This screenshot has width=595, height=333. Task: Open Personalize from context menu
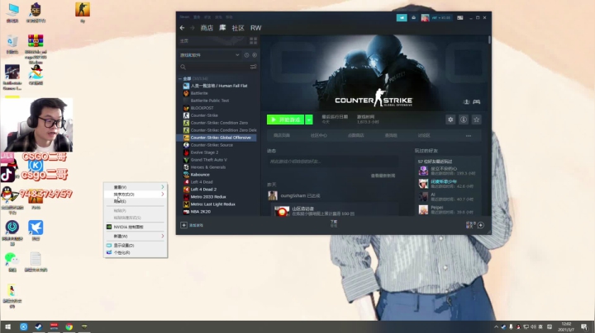pos(136,252)
